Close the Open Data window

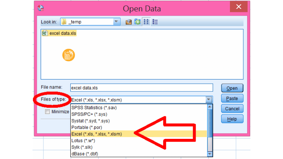click(238, 7)
